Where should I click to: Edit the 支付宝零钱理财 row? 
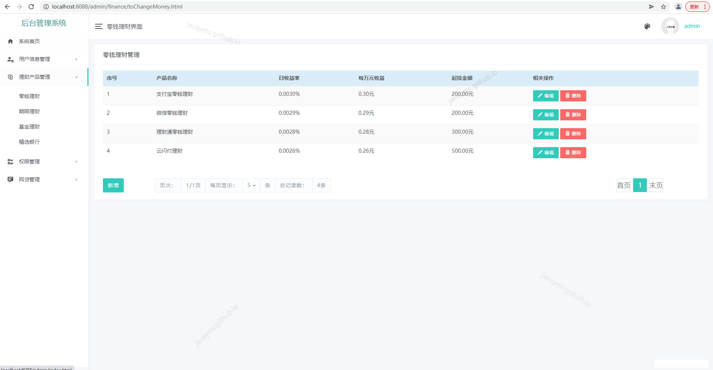[x=546, y=96]
